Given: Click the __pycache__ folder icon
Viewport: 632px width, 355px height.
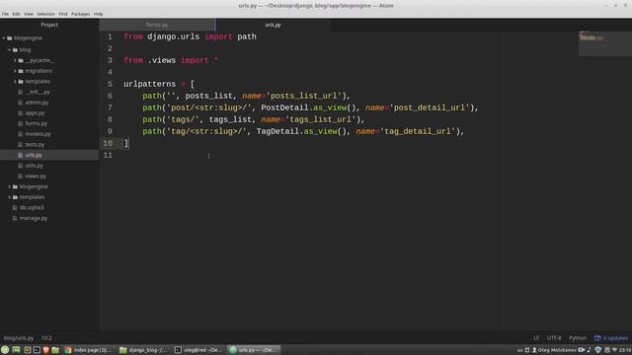Looking at the screenshot, I should pyautogui.click(x=21, y=60).
